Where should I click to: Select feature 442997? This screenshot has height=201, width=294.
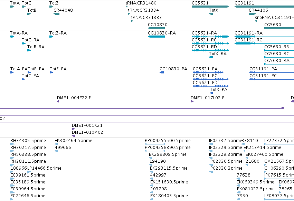pyautogui.click(x=152, y=179)
